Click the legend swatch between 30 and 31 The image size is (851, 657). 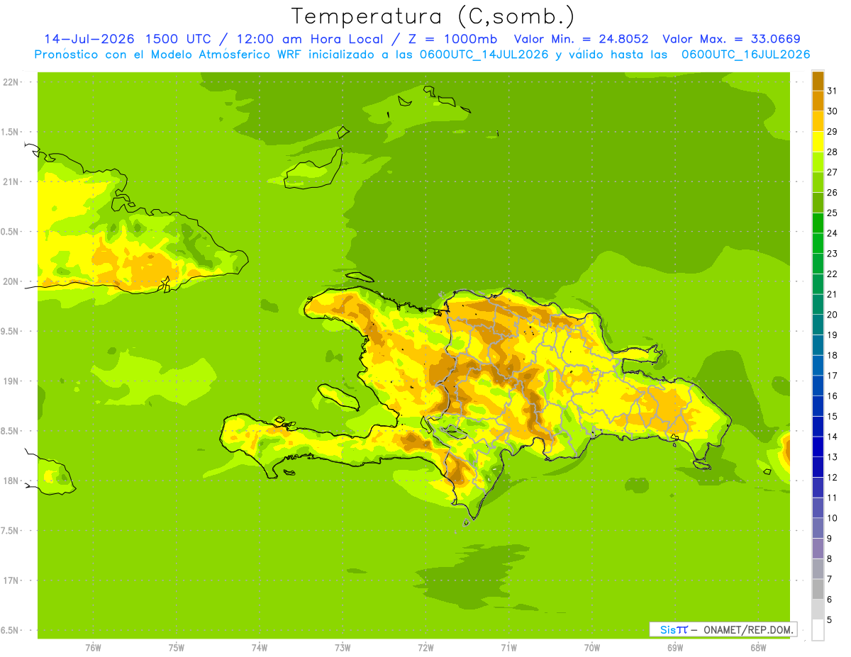tap(818, 101)
